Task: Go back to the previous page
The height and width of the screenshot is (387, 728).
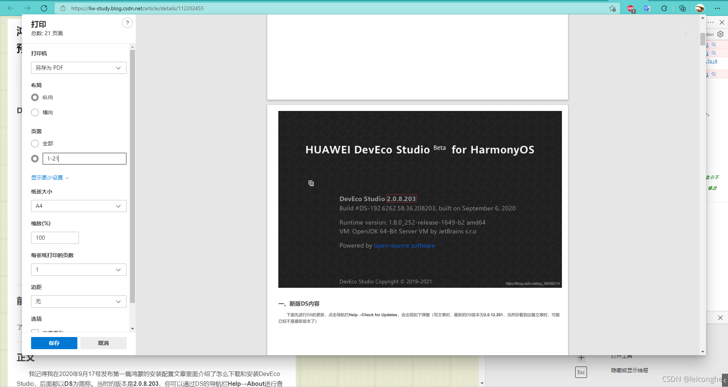Action: (x=11, y=8)
